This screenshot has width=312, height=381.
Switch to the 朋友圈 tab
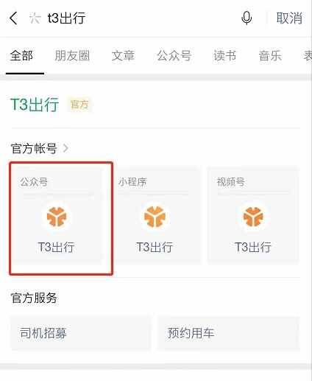(72, 55)
